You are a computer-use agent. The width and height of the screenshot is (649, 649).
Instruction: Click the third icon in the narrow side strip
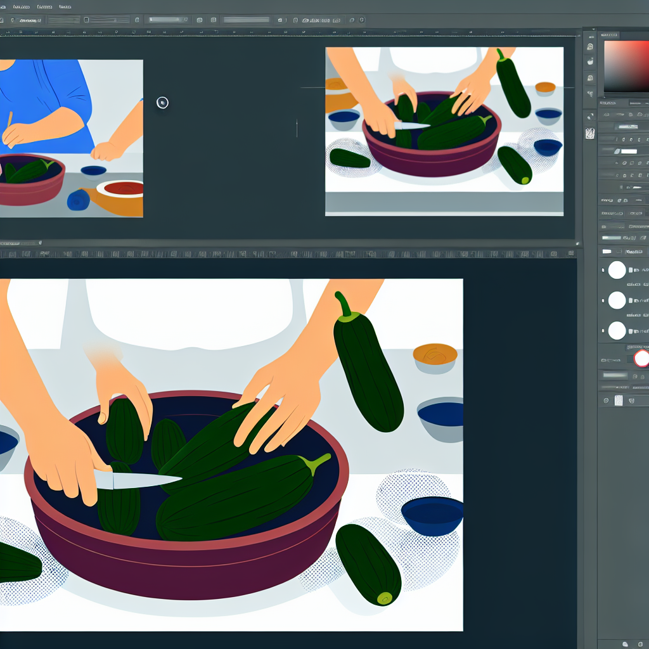[x=590, y=77]
